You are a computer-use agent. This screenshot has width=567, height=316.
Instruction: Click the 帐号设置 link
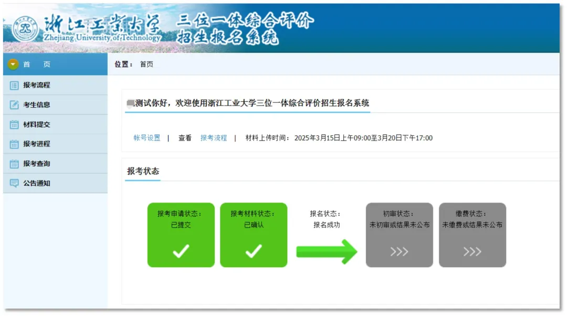coord(147,138)
